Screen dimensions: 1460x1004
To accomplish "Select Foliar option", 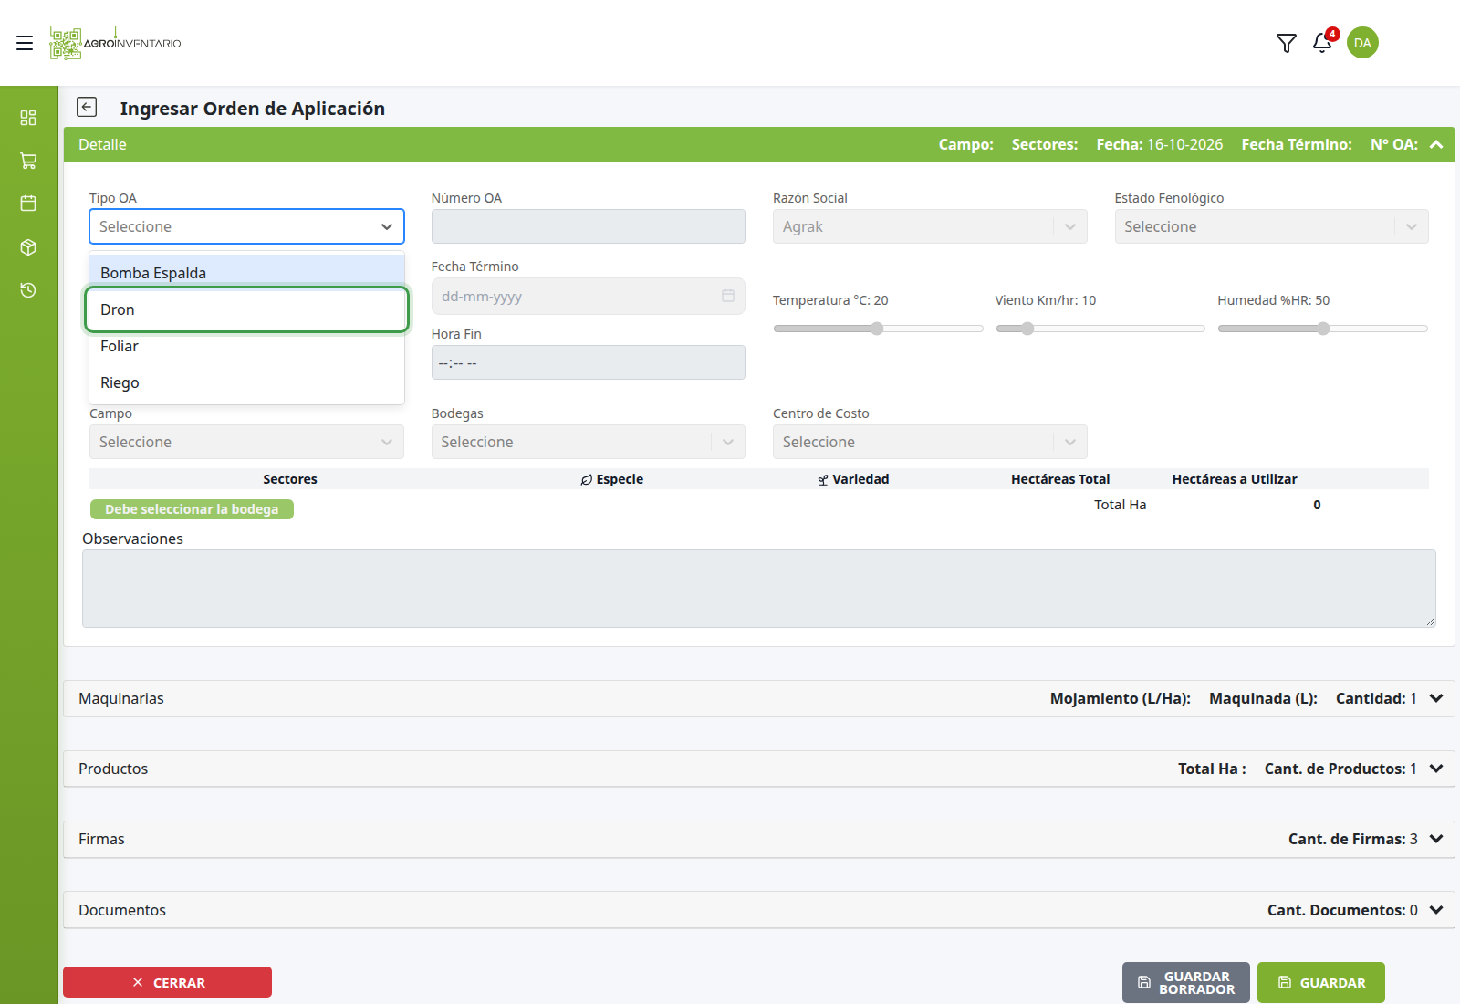I will click(246, 346).
